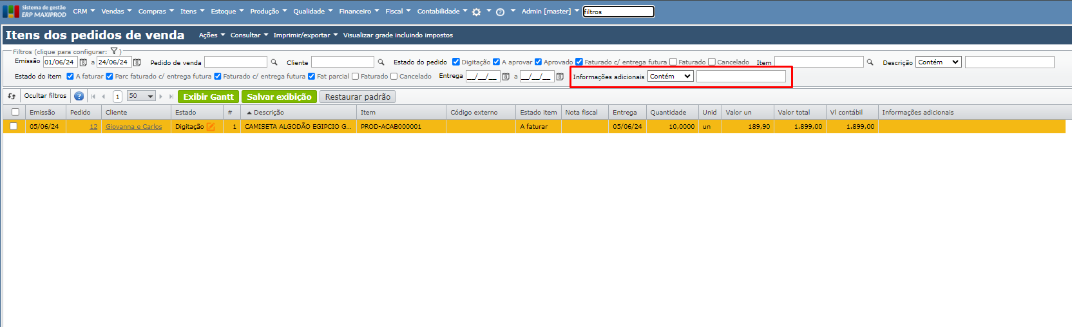Screen dimensions: 1072x327
Task: Expand the Consultar dropdown menu
Action: point(249,35)
